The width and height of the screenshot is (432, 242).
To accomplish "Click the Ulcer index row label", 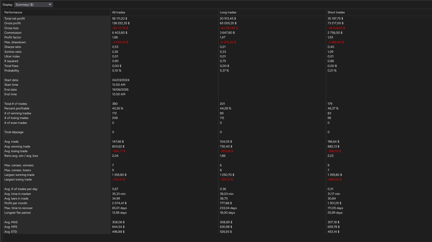I will tap(12, 56).
